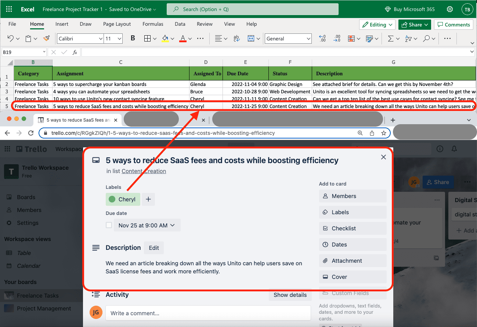Select cell containing Glenda
The height and width of the screenshot is (327, 477).
pos(206,84)
